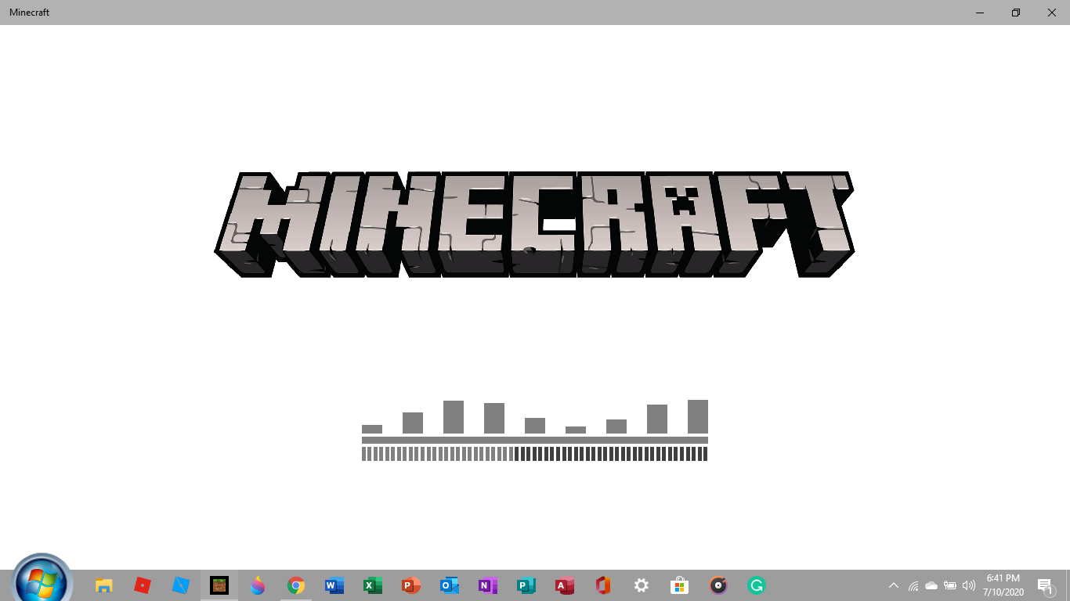Launch the red Roblox Player icon
Screen dimensions: 1070x601
click(142, 585)
